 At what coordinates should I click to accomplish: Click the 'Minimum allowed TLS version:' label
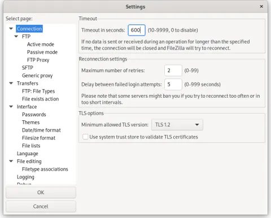pos(115,125)
